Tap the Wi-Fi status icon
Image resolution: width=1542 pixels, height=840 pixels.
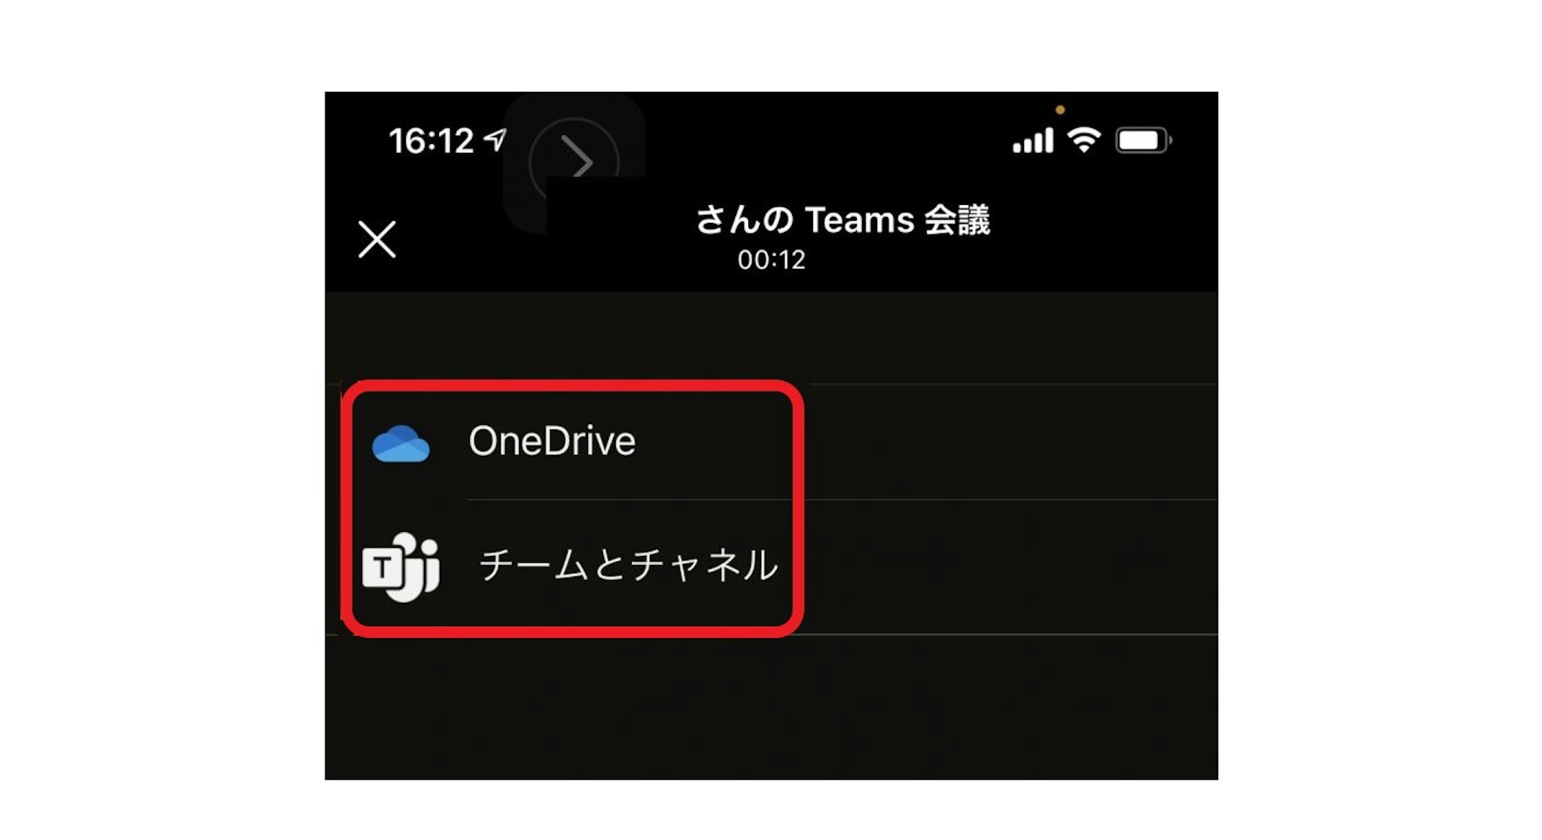1084,140
